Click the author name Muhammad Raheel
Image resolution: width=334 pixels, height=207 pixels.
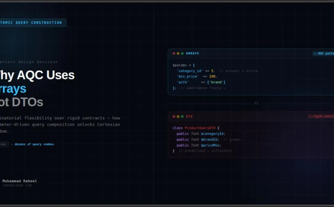pyautogui.click(x=20, y=181)
